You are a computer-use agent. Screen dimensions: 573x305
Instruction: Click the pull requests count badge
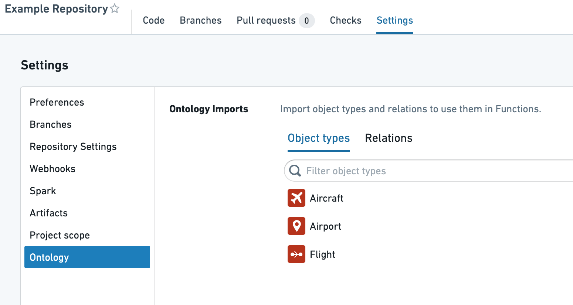(306, 21)
